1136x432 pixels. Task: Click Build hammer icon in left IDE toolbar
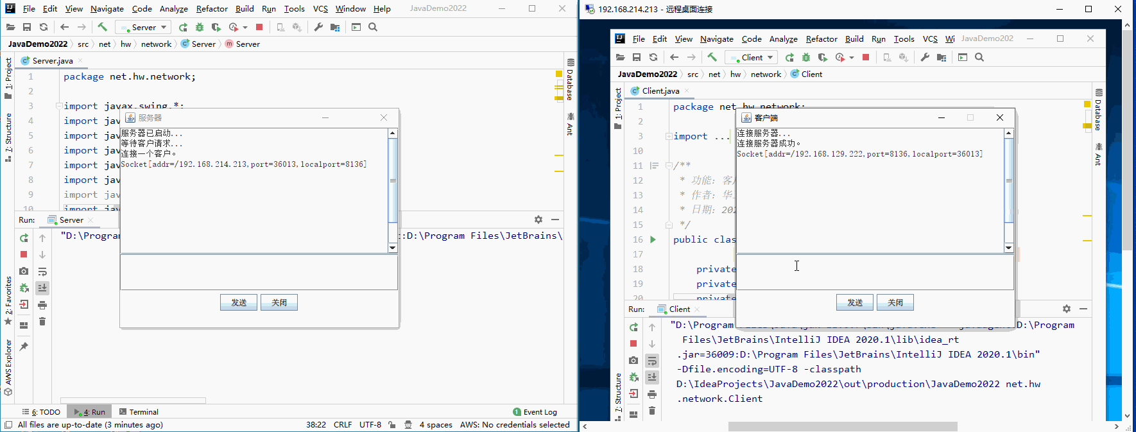tap(102, 27)
